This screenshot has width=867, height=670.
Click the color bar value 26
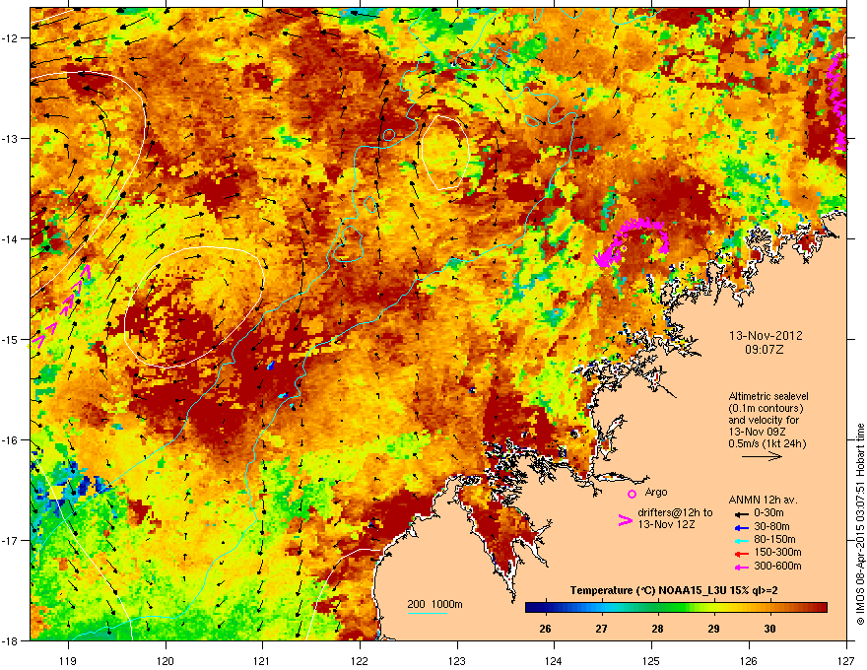point(545,629)
